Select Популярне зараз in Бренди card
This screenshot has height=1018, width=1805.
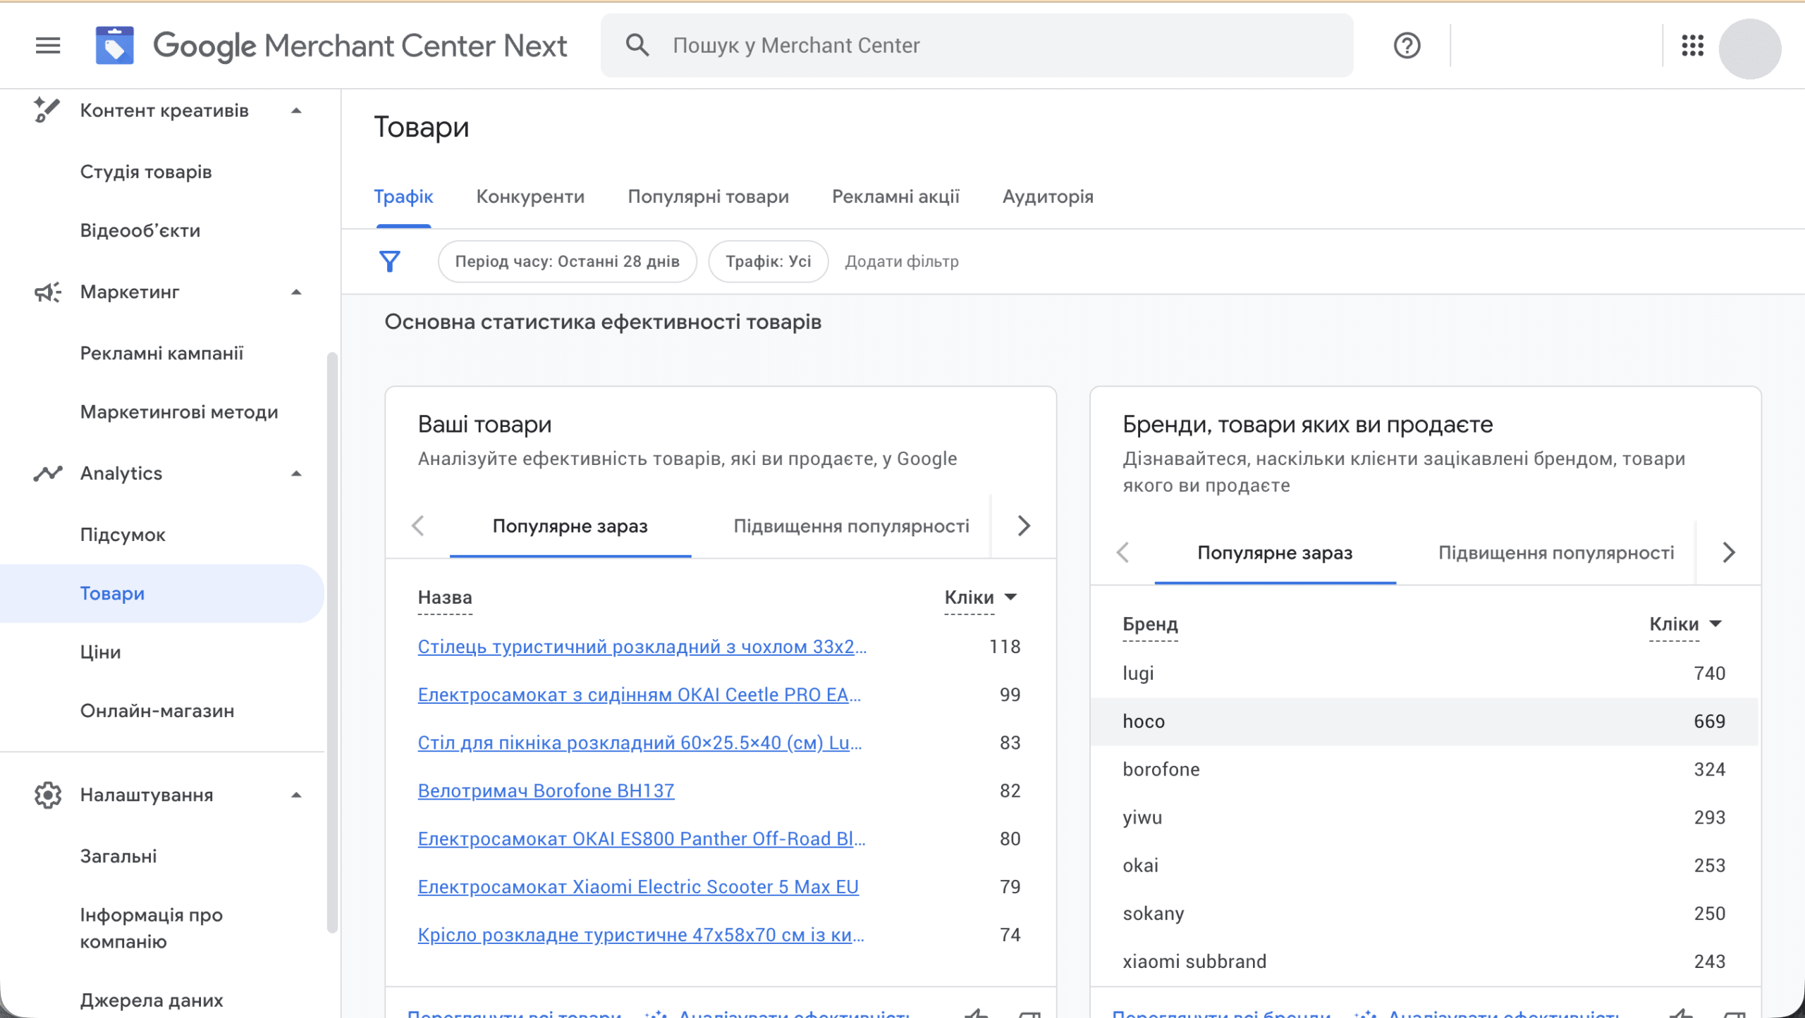(1275, 553)
